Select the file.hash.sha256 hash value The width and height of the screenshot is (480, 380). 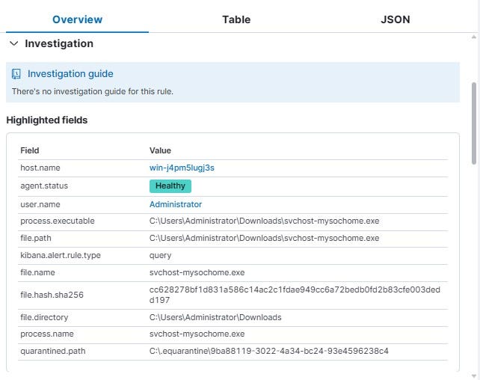[295, 295]
